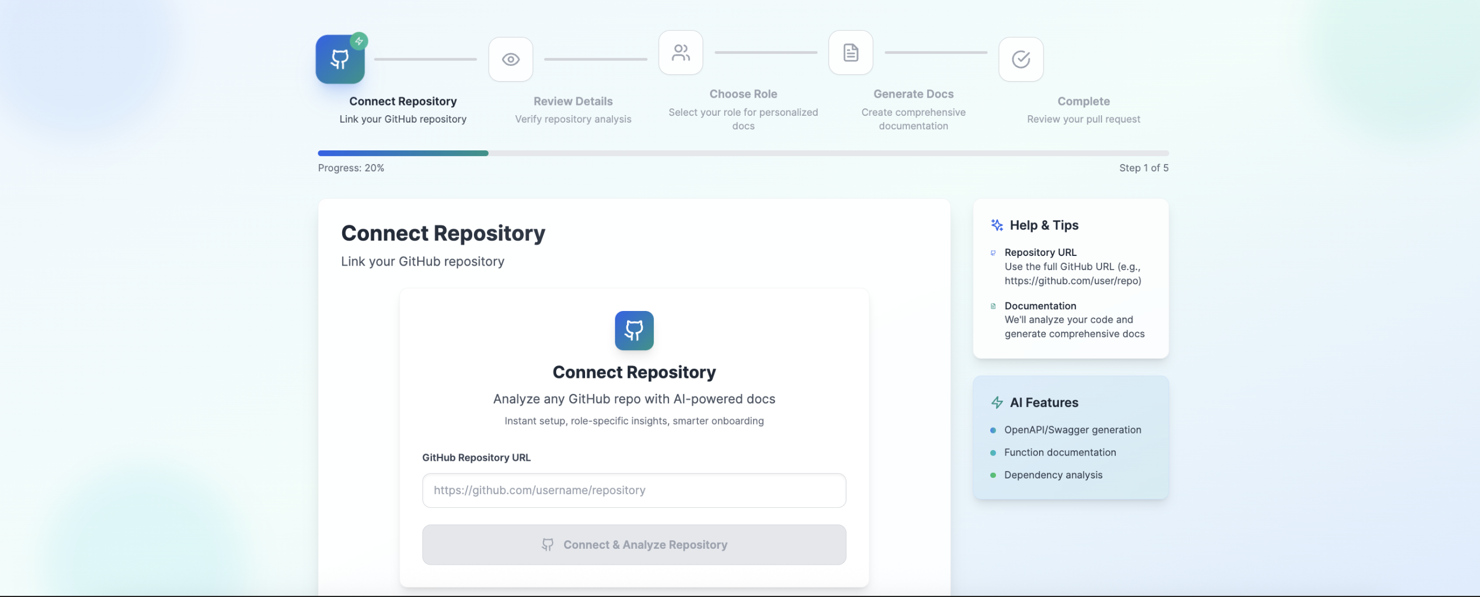This screenshot has height=597, width=1480.
Task: Click the teal bullet beside Function documentation
Action: 993,453
